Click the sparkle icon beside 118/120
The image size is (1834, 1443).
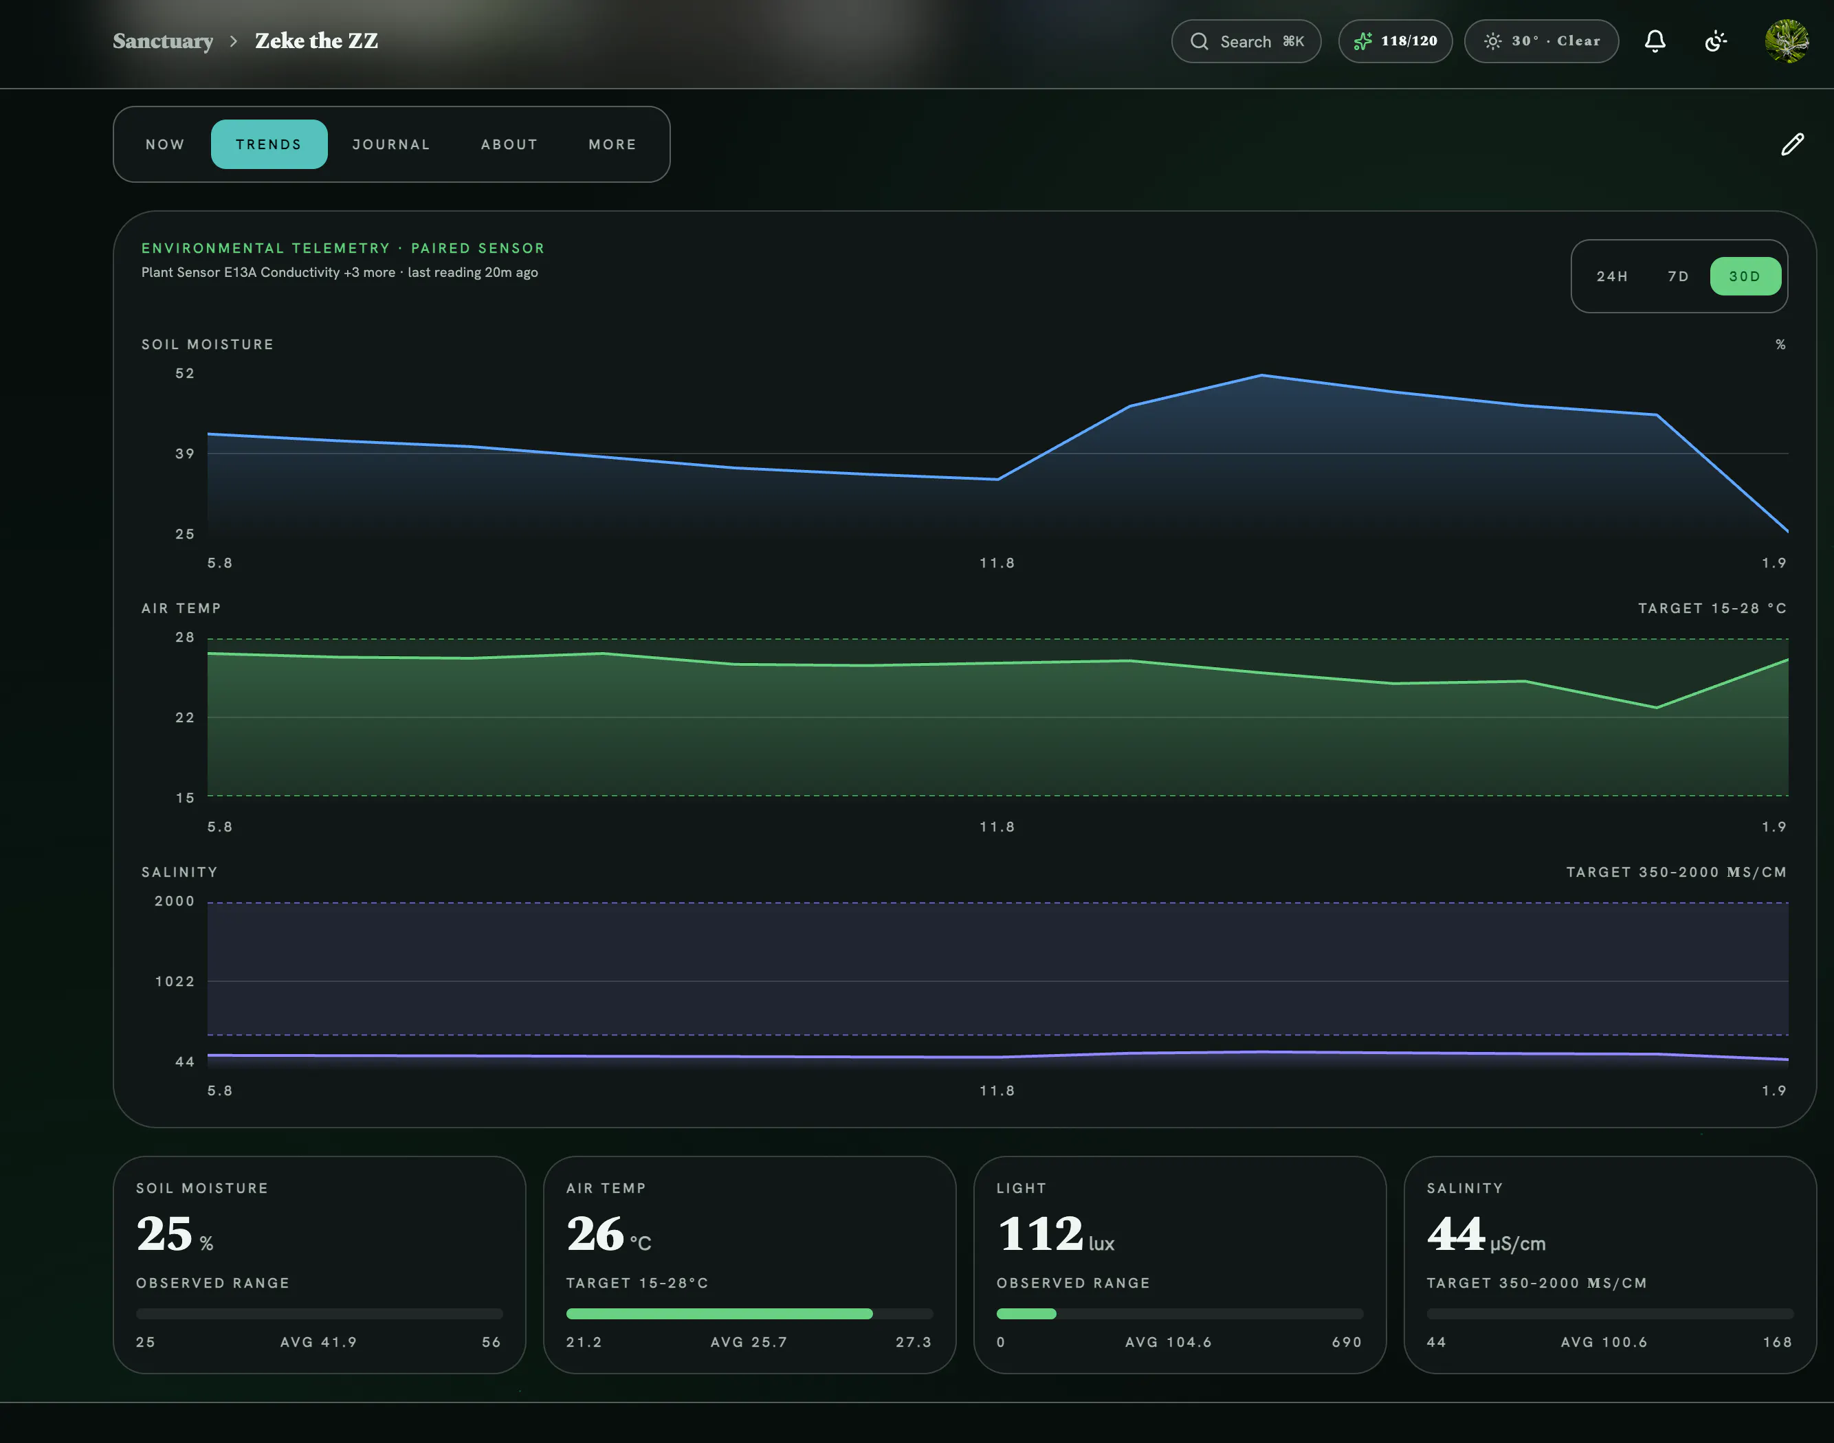tap(1362, 41)
